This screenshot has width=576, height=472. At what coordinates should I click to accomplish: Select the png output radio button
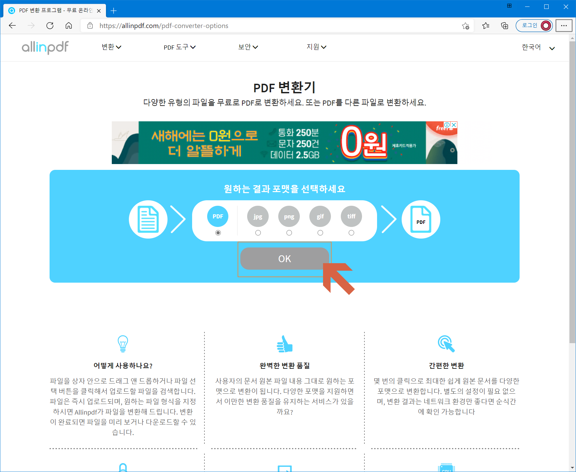[x=289, y=233]
